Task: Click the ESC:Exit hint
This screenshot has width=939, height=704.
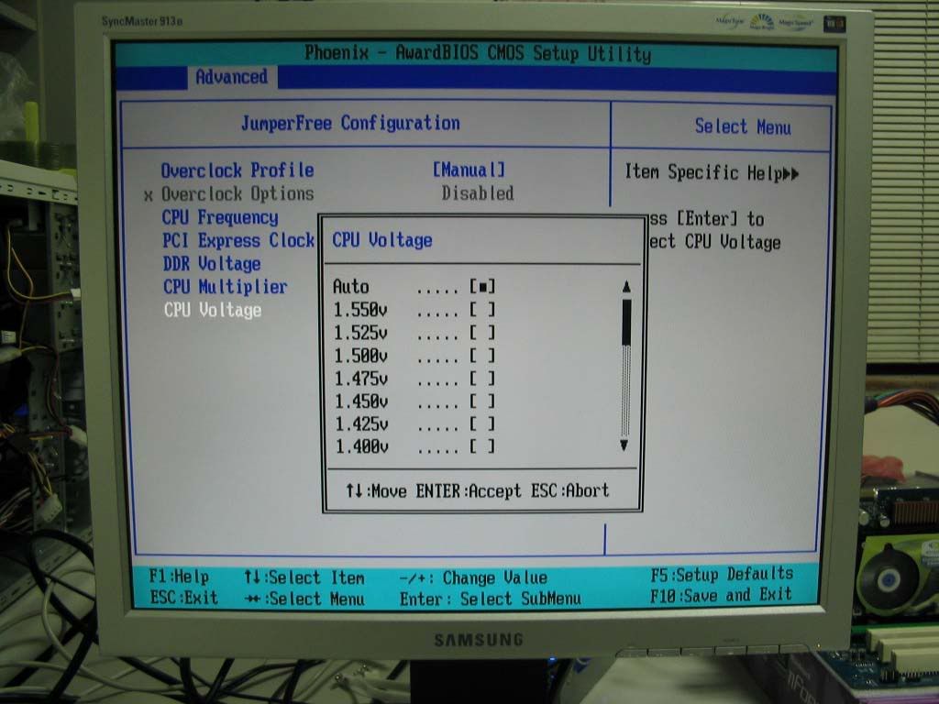Action: point(183,598)
